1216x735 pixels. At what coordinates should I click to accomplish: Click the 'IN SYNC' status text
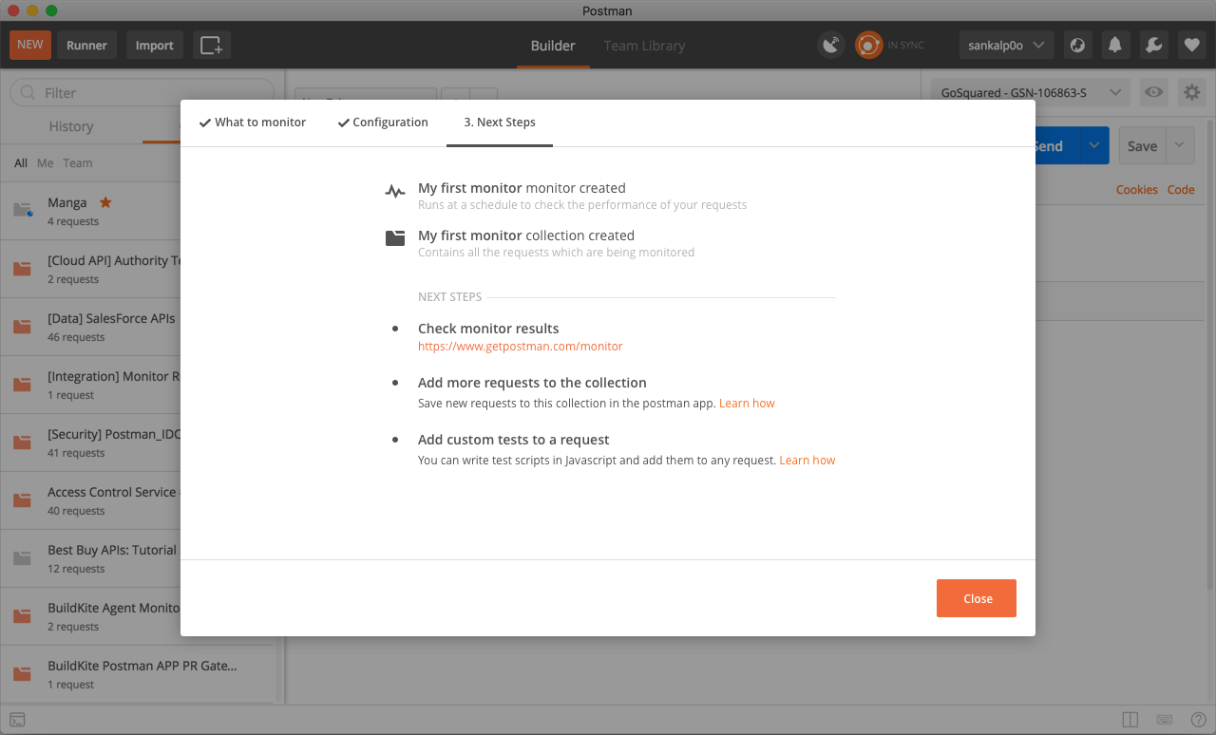click(x=905, y=45)
